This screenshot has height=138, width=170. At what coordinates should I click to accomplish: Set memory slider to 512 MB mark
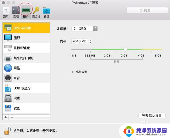pos(90,49)
